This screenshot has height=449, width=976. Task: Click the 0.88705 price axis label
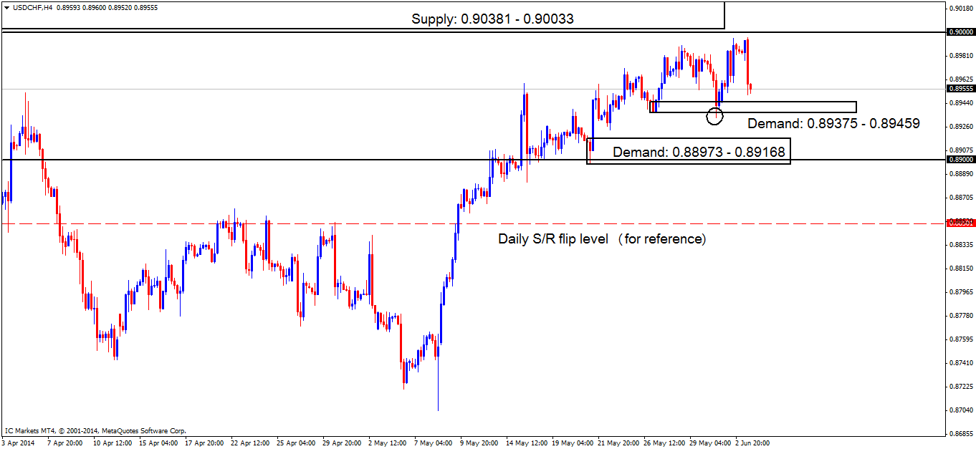962,197
